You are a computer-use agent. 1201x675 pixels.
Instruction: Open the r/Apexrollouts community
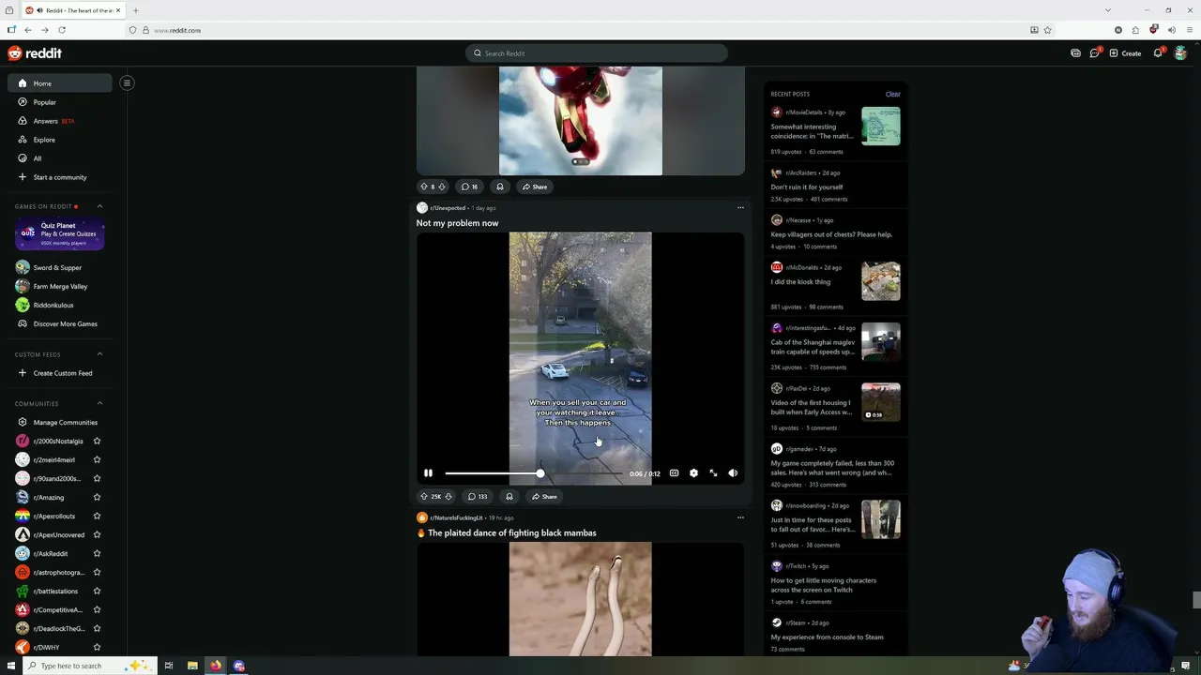(x=53, y=516)
